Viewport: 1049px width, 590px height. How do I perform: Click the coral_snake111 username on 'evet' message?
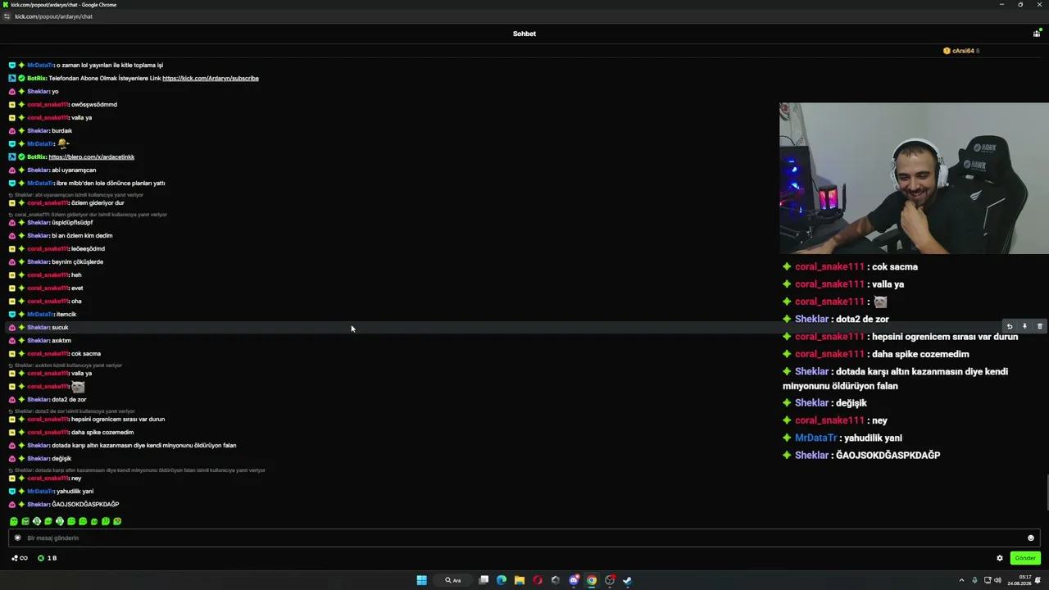point(48,288)
